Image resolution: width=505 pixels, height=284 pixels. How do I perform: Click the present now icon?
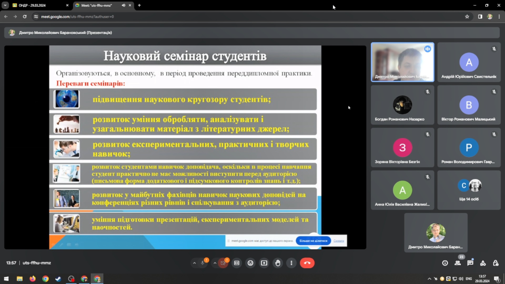(264, 263)
